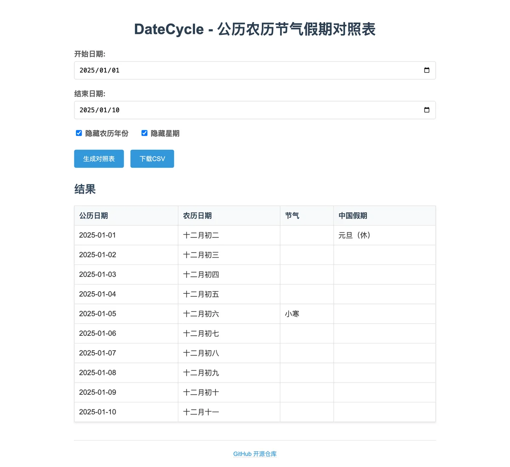This screenshot has width=510, height=467.
Task: Click the 十二月初九 lunar date cell
Action: (x=229, y=373)
